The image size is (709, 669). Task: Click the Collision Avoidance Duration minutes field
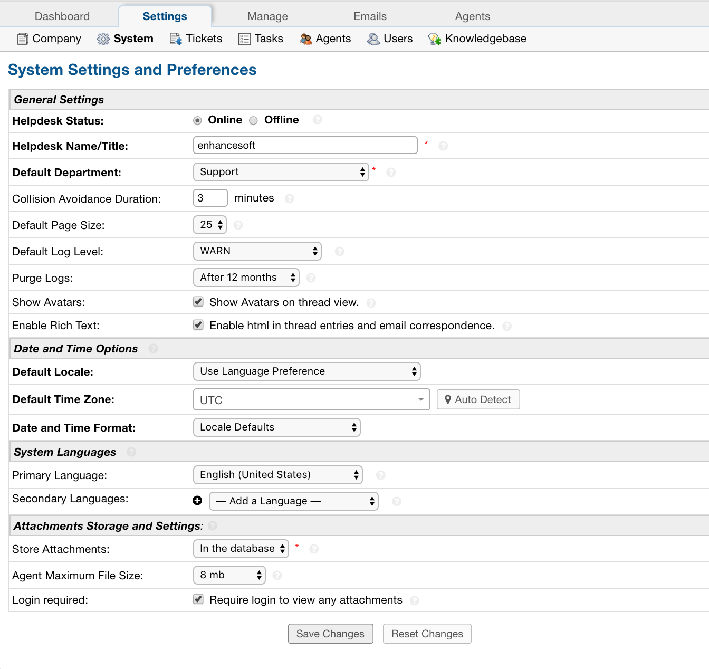coord(210,198)
